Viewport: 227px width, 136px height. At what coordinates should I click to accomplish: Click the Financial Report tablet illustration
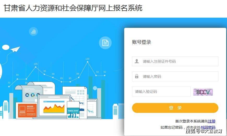pos(73,110)
